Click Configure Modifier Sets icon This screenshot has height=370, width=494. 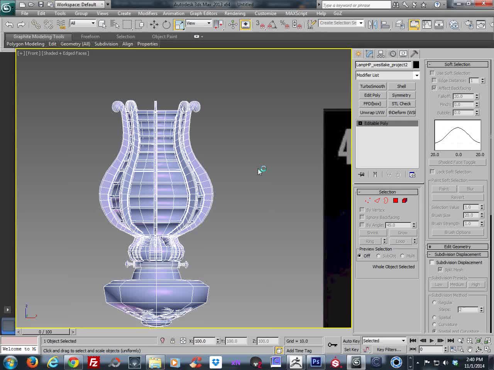pos(412,175)
